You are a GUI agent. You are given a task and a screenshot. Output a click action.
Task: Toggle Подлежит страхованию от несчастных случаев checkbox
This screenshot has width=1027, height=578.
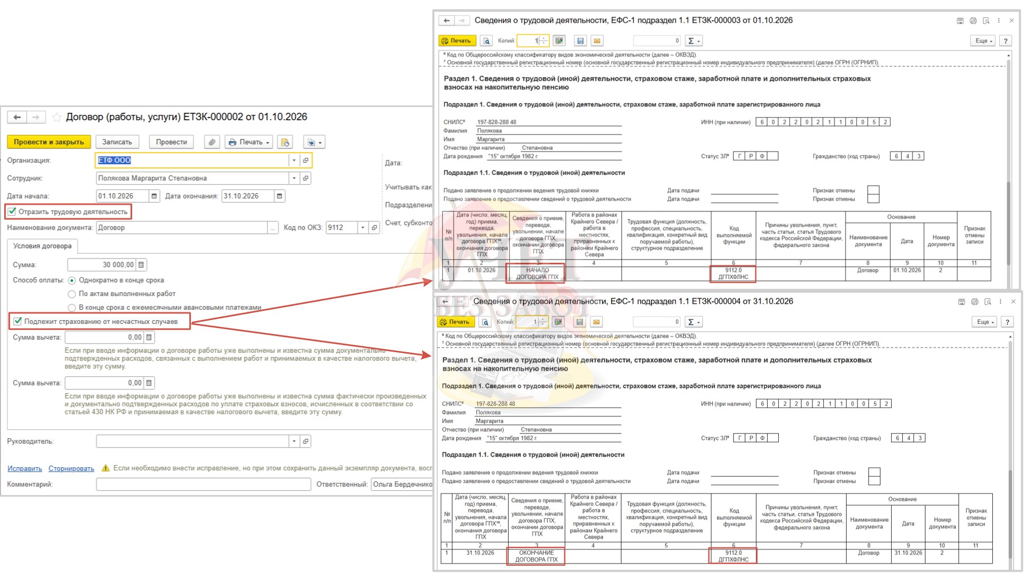coord(18,322)
